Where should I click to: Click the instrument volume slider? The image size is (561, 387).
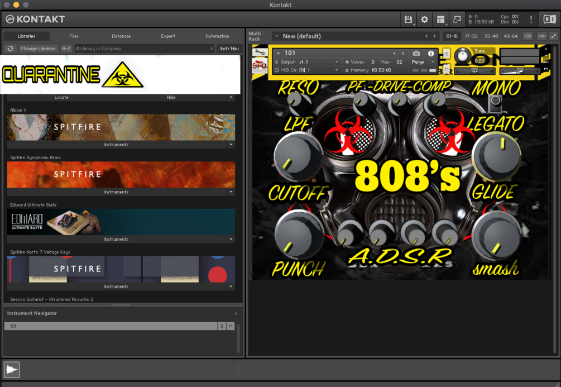point(520,71)
